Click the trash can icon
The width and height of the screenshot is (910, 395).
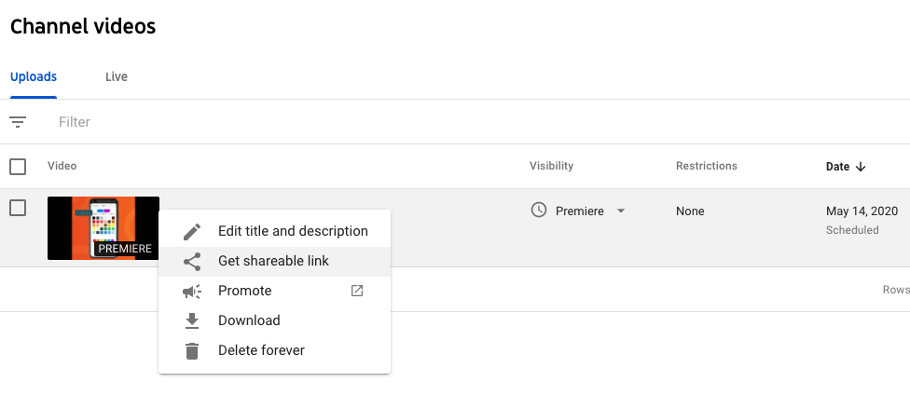(x=192, y=350)
